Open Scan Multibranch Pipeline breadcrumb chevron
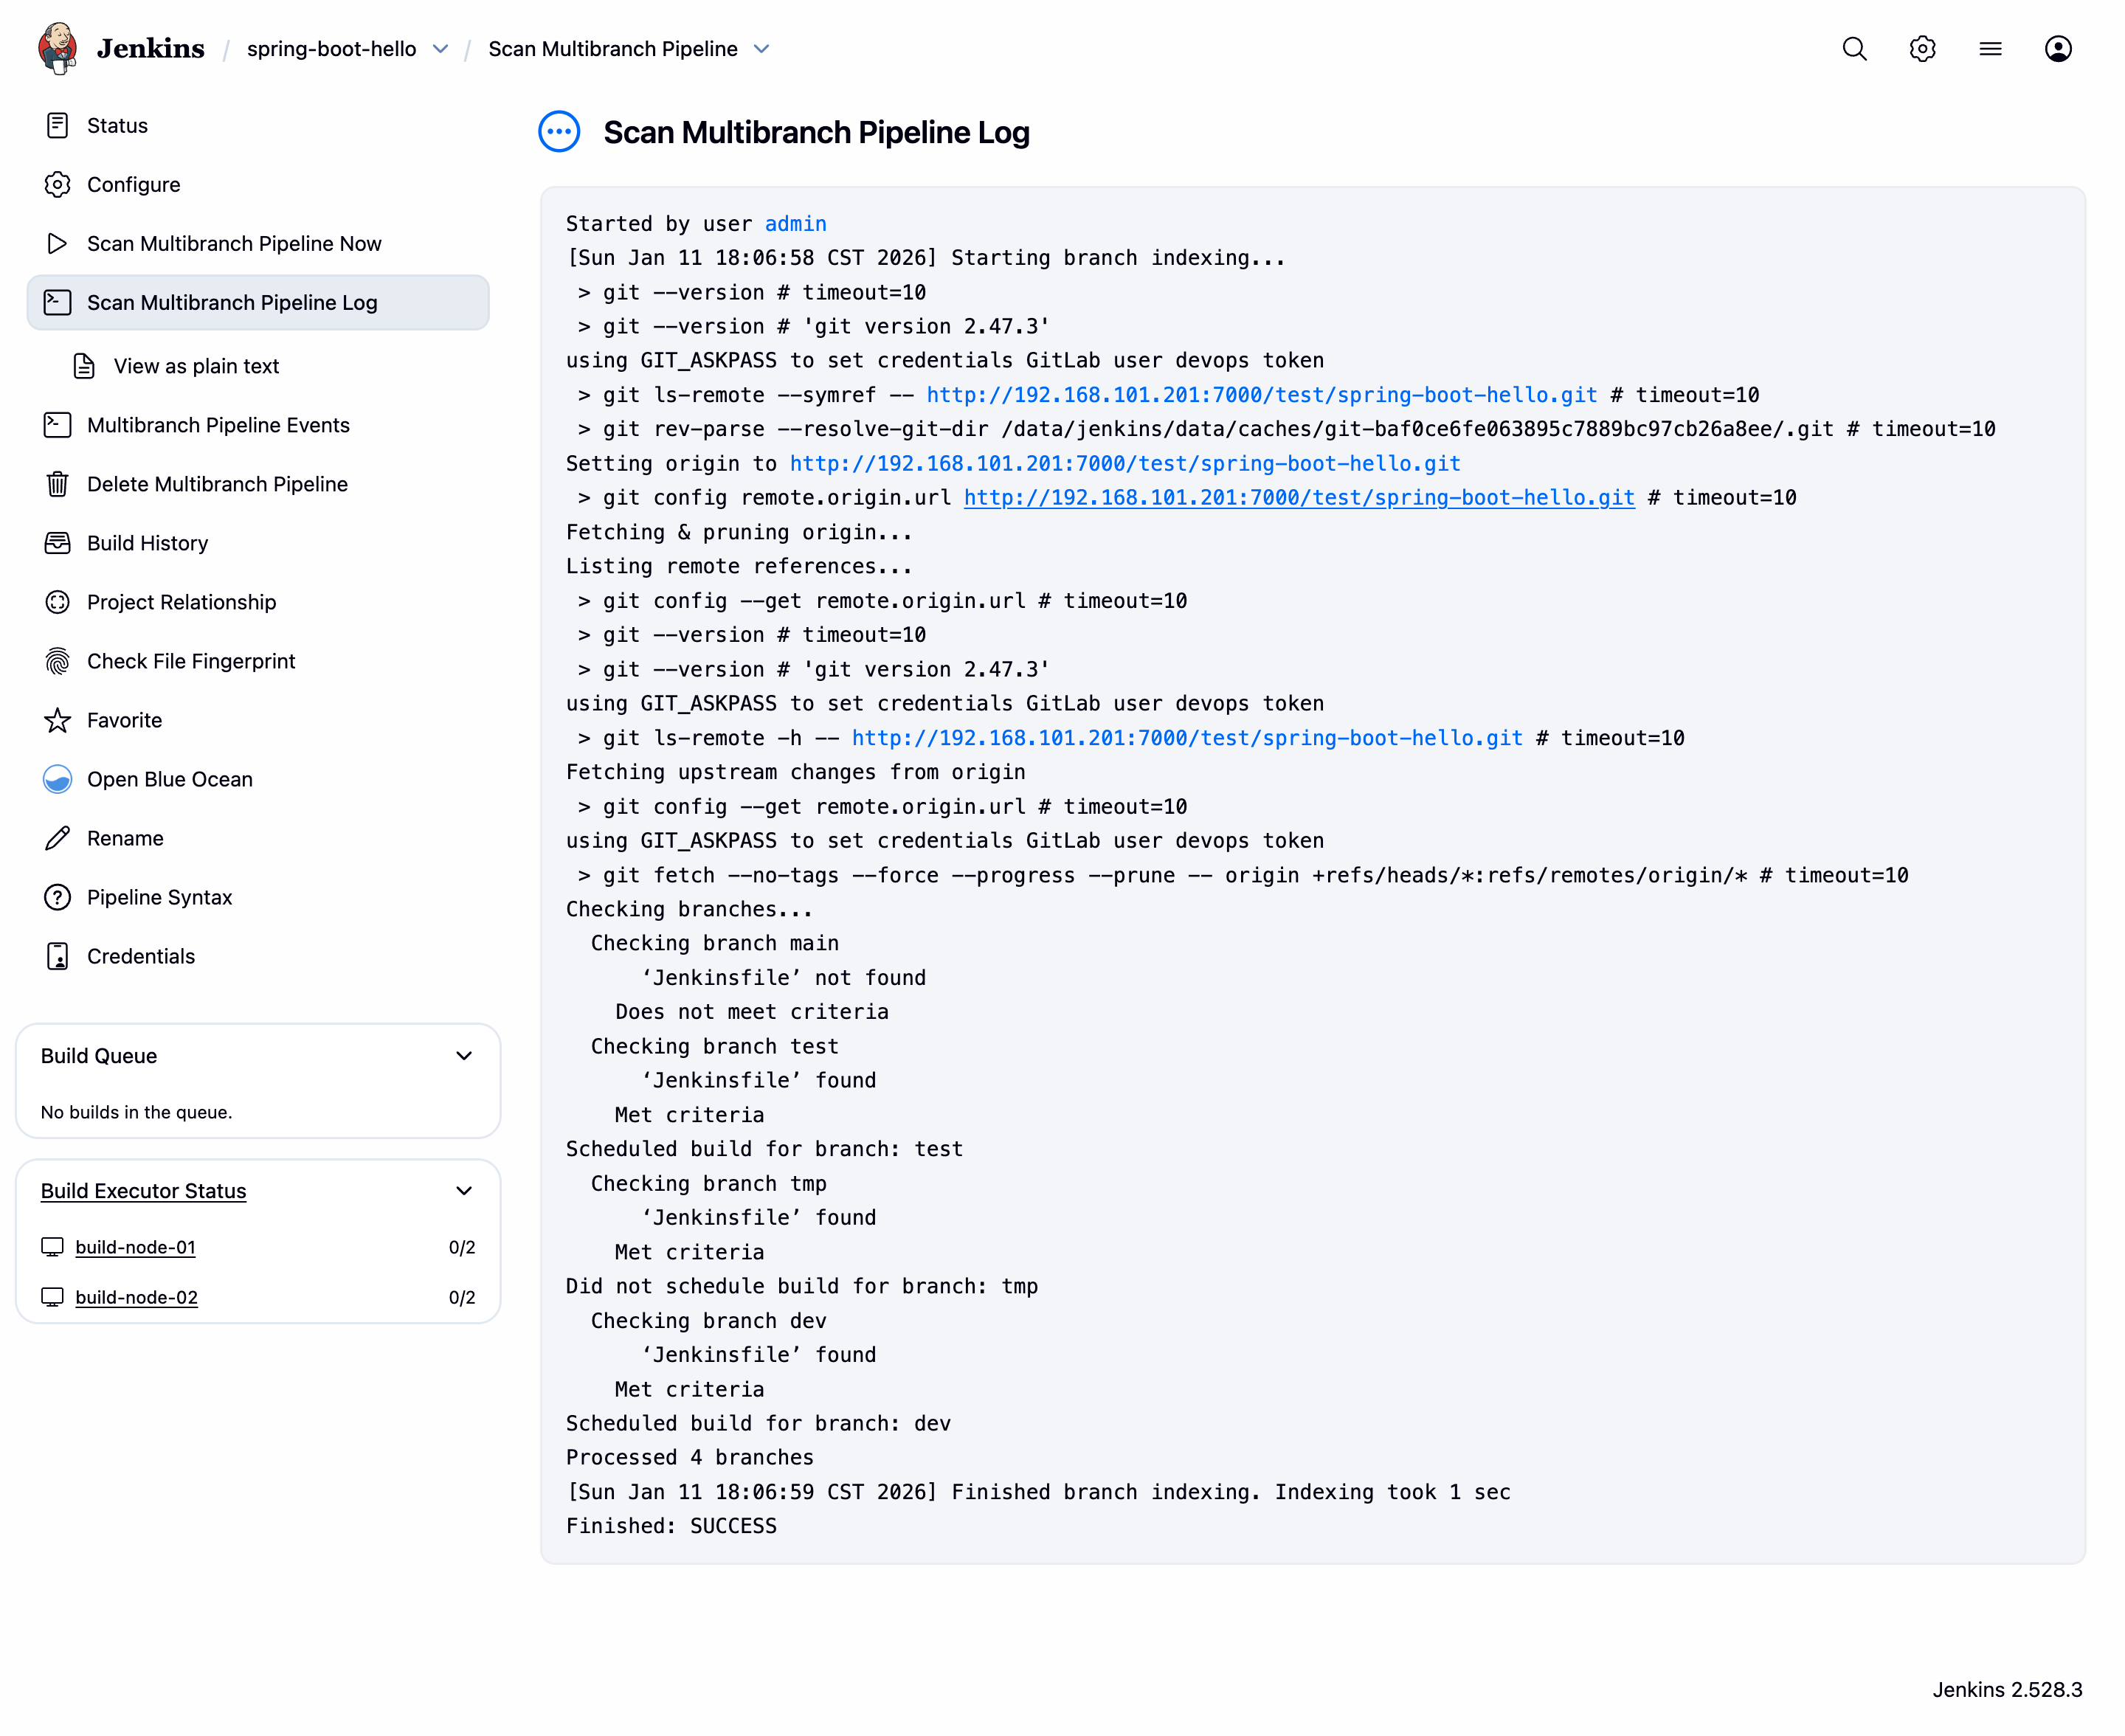This screenshot has height=1736, width=2125. (x=762, y=49)
